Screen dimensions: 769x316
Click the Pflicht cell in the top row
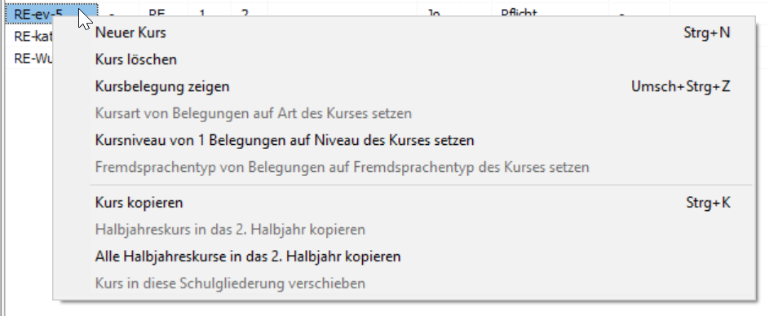[x=519, y=12]
